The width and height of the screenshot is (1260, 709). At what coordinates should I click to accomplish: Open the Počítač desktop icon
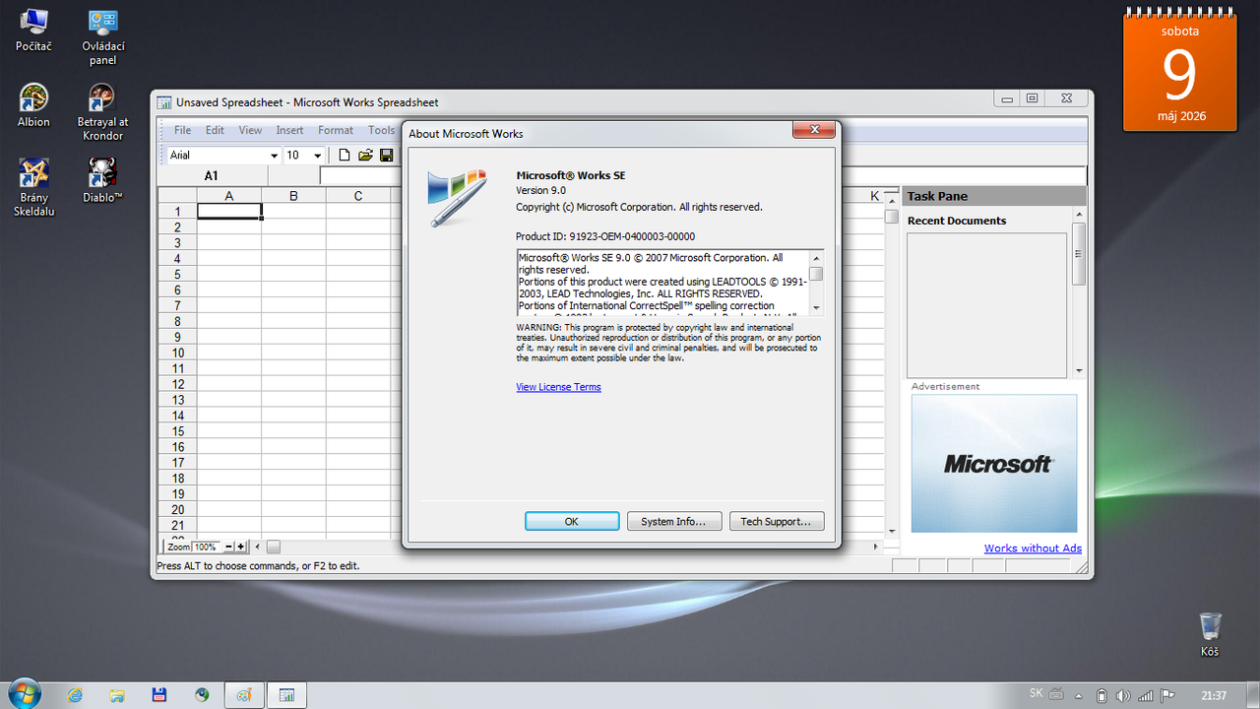click(33, 31)
